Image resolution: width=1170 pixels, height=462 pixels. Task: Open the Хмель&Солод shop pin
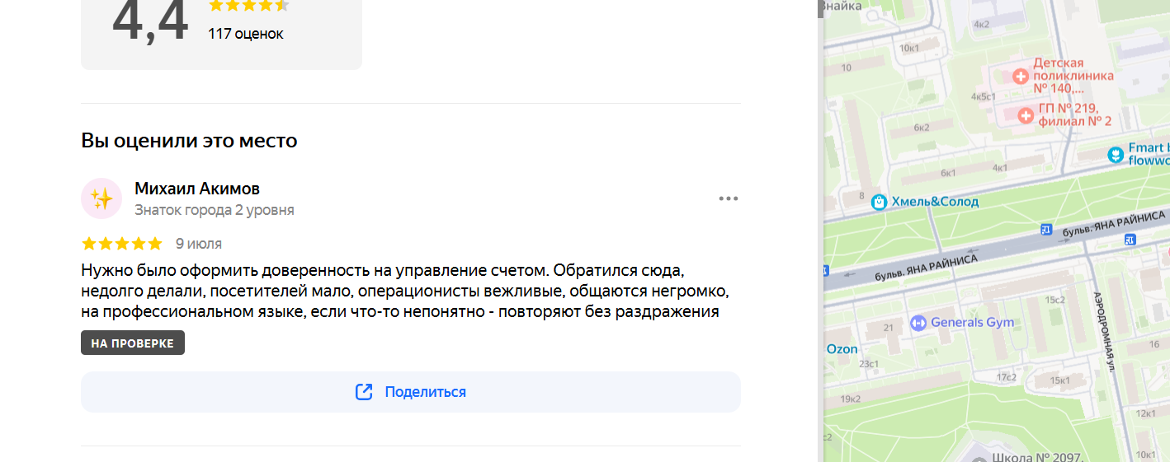coord(880,202)
